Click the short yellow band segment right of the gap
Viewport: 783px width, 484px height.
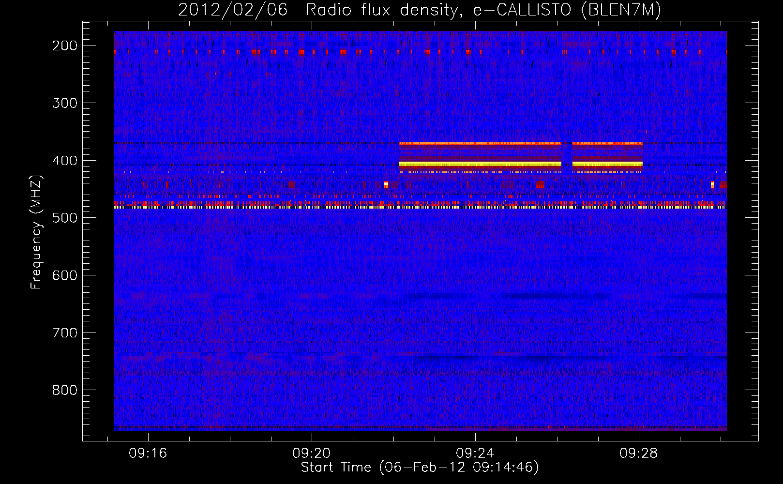pos(607,165)
